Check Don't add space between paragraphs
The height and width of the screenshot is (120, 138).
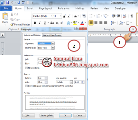(x=26, y=86)
